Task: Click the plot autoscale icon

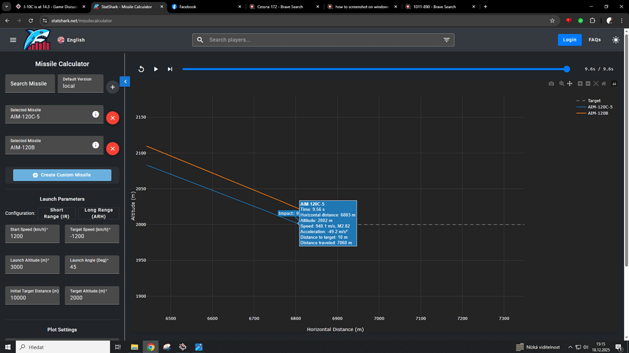Action: [x=596, y=84]
